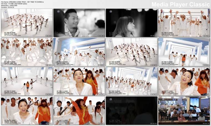211x126 pixels.
Task: Select third-row rightmost thumbnail of smiling woman
Action: pyautogui.click(x=184, y=81)
